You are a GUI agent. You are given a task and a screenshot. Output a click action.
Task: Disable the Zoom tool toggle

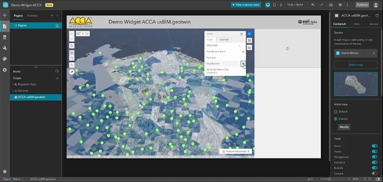click(x=374, y=146)
